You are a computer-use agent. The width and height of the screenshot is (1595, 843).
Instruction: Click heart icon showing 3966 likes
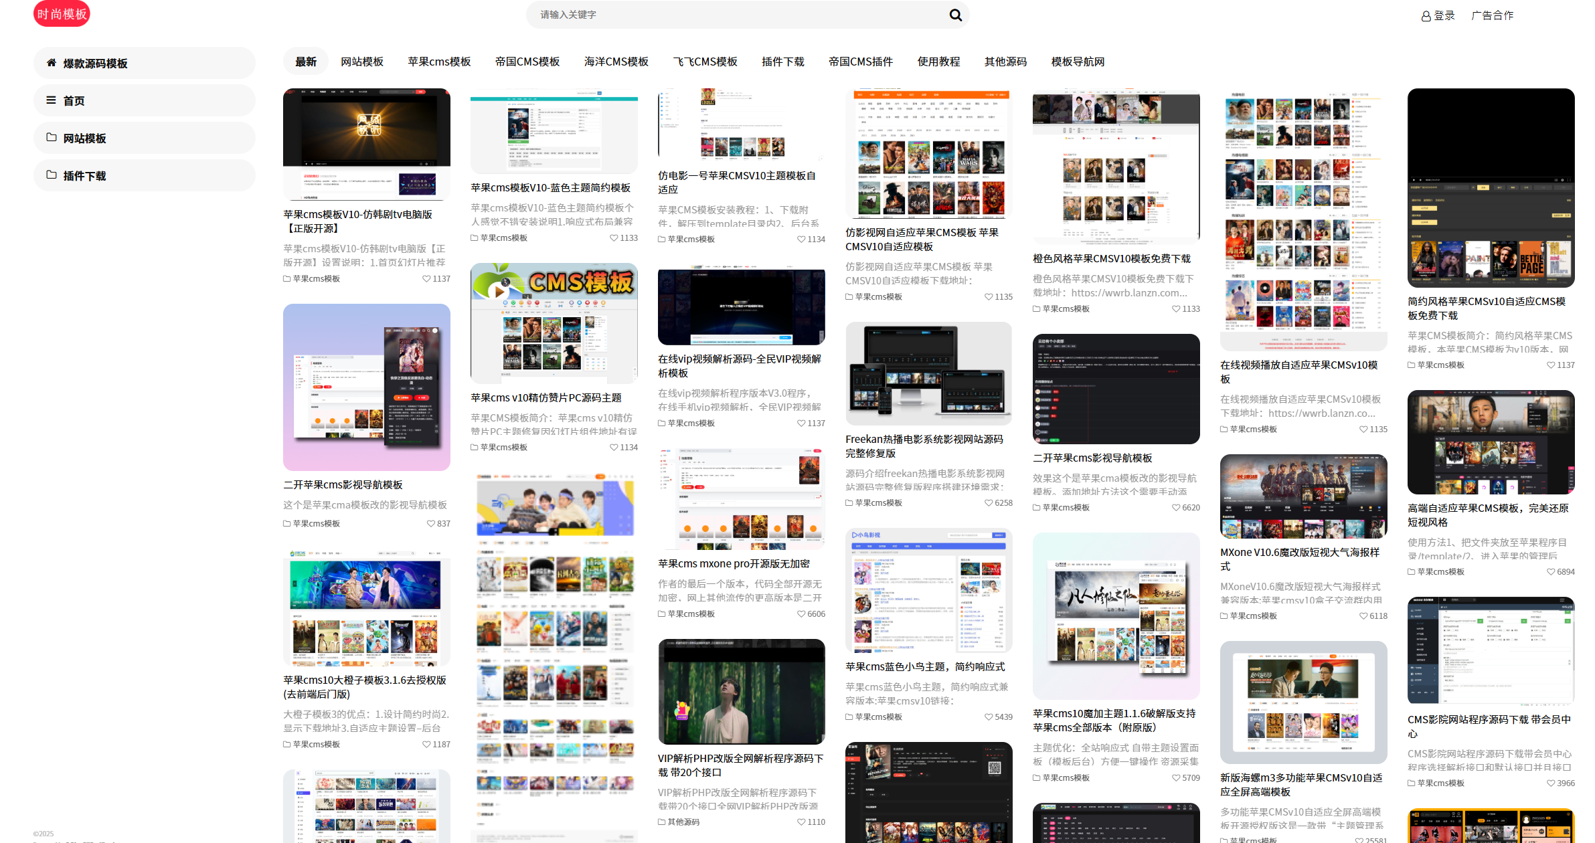(1551, 783)
